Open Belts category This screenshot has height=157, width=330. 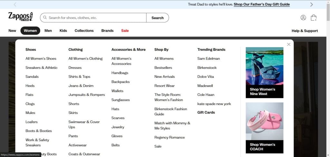(115, 145)
